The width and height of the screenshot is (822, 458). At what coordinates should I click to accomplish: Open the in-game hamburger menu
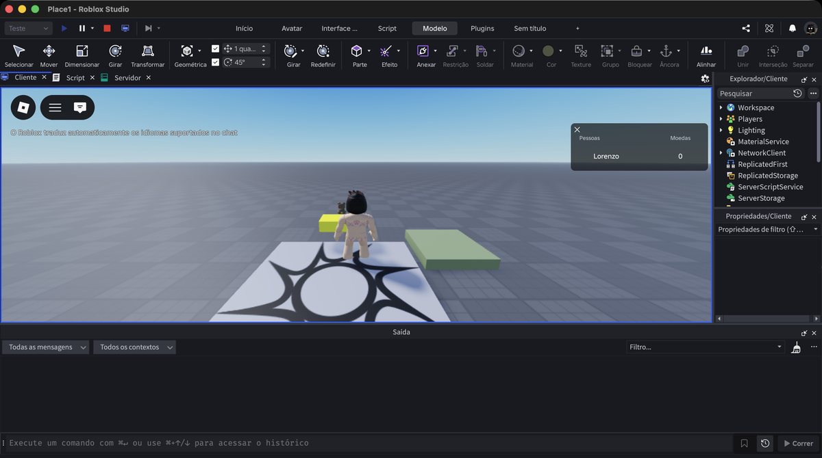tap(55, 107)
